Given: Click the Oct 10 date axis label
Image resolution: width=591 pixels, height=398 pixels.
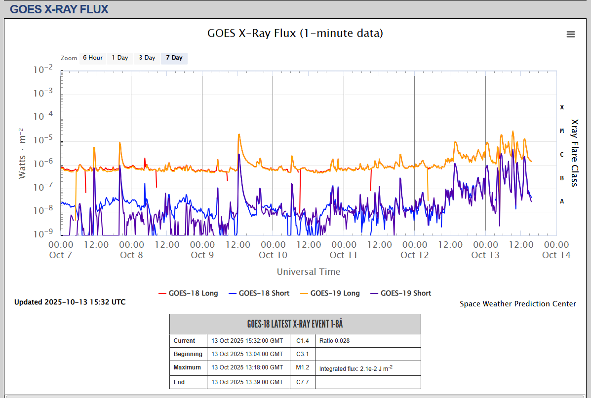Looking at the screenshot, I should (x=273, y=255).
